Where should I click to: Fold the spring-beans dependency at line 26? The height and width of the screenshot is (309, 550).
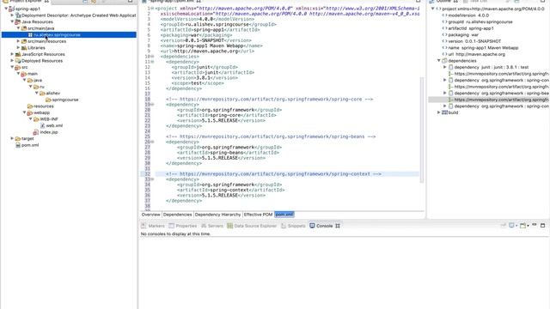[152, 142]
